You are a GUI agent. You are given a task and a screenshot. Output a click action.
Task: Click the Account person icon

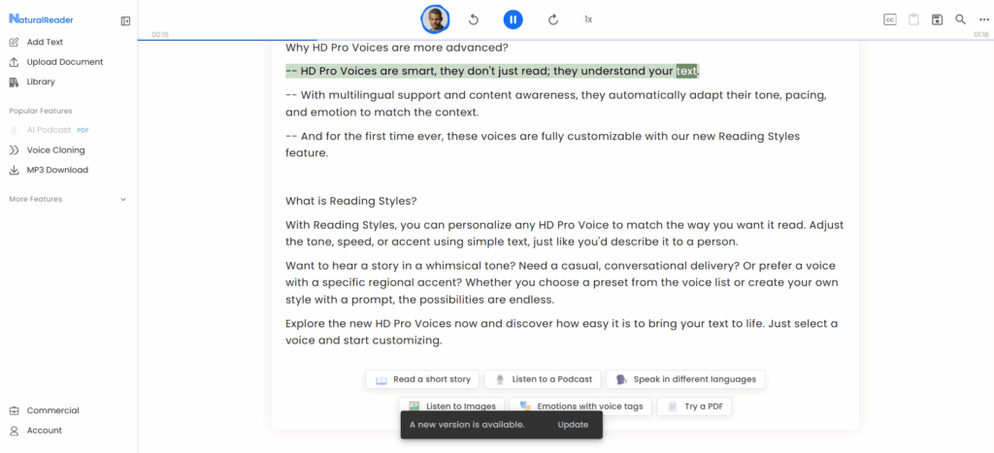click(14, 430)
